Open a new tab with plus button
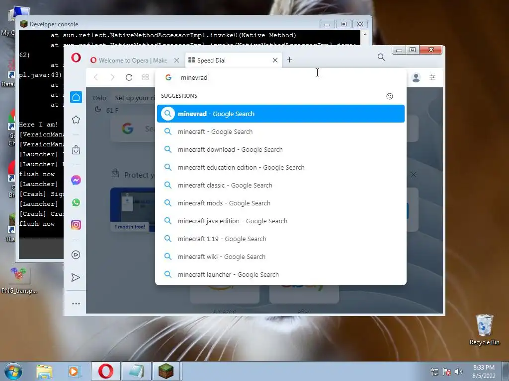This screenshot has height=381, width=509. tap(290, 60)
